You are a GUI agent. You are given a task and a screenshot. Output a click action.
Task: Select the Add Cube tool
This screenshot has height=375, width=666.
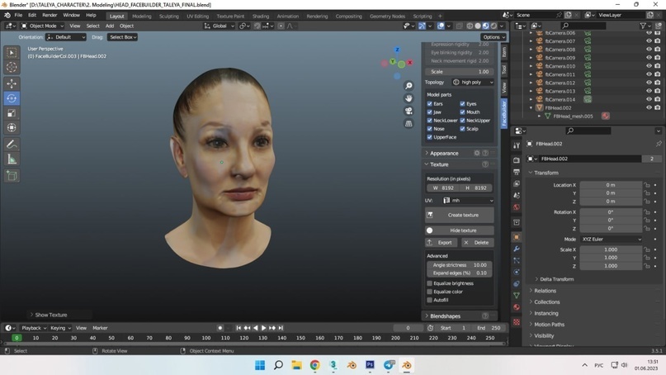(12, 176)
